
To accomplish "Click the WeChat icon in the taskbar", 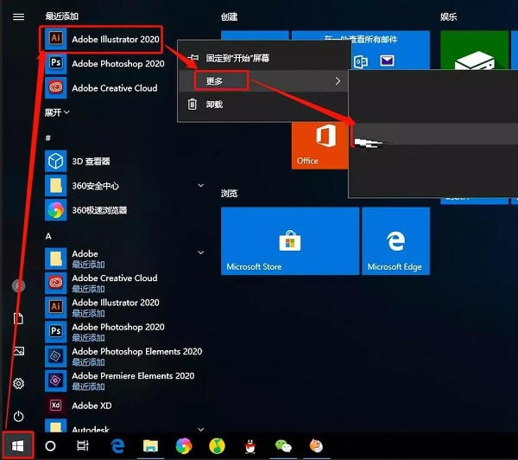I will tap(283, 446).
